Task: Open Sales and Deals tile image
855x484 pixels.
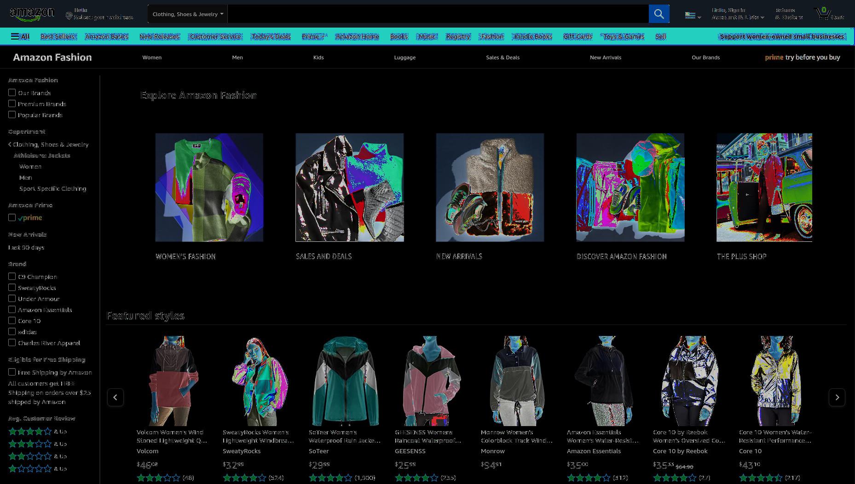Action: [350, 188]
